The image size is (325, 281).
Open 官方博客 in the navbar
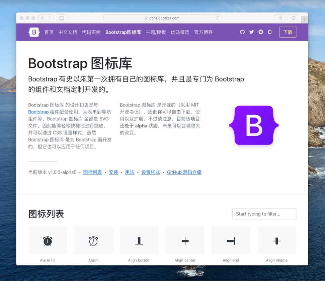click(203, 32)
